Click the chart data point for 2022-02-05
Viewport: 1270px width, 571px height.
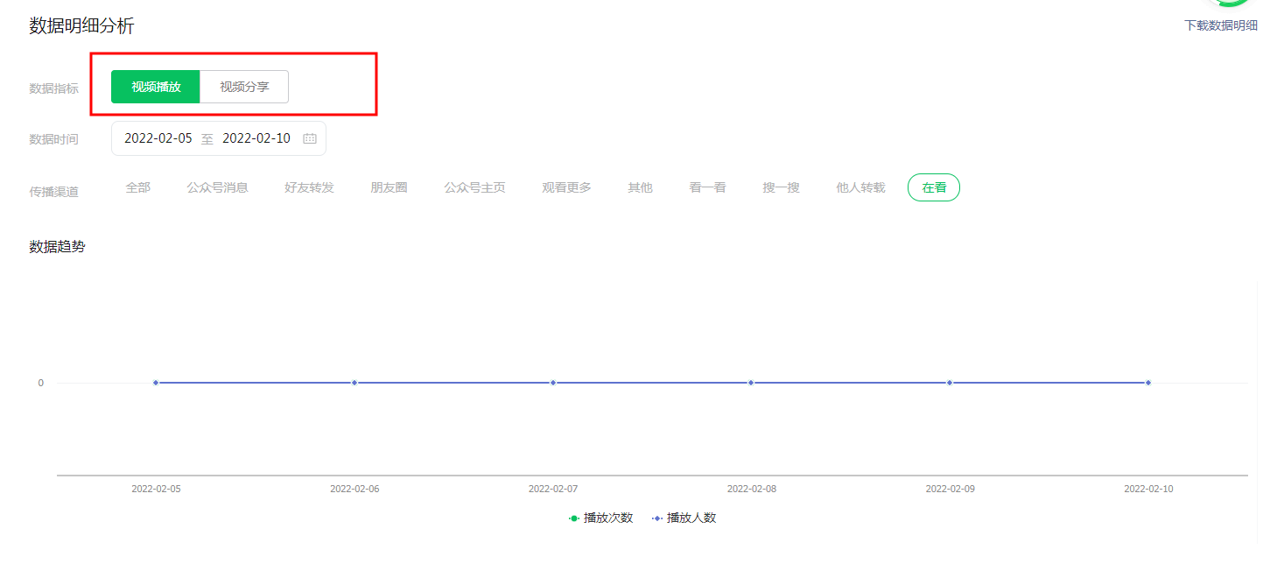156,383
